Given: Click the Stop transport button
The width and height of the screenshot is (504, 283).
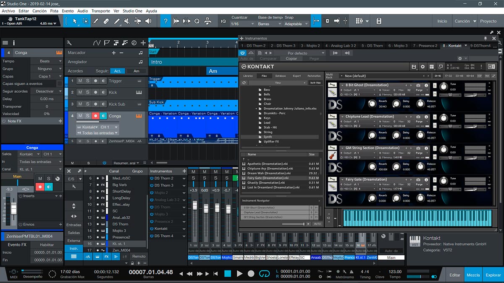Looking at the screenshot, I should [228, 273].
